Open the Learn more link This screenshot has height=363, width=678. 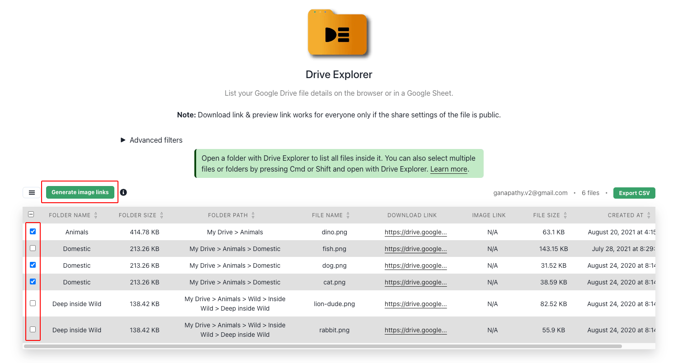point(448,169)
